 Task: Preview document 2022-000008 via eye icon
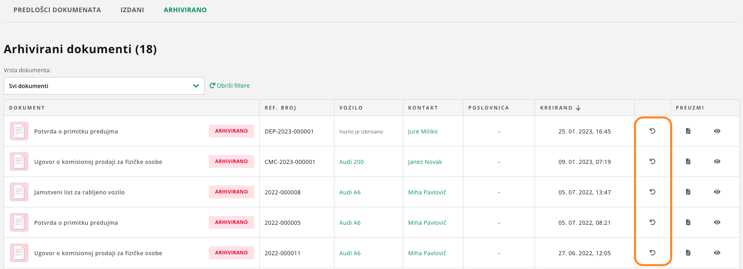click(x=717, y=192)
